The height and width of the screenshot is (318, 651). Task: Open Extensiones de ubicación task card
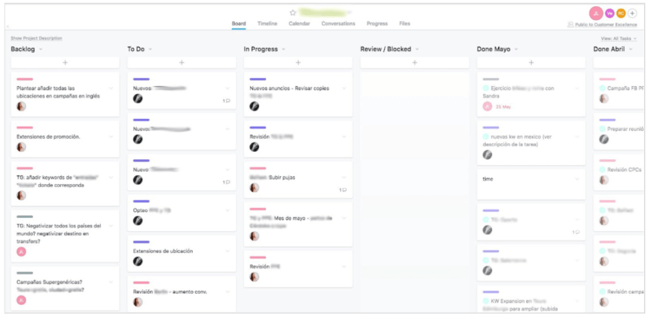[x=181, y=254]
